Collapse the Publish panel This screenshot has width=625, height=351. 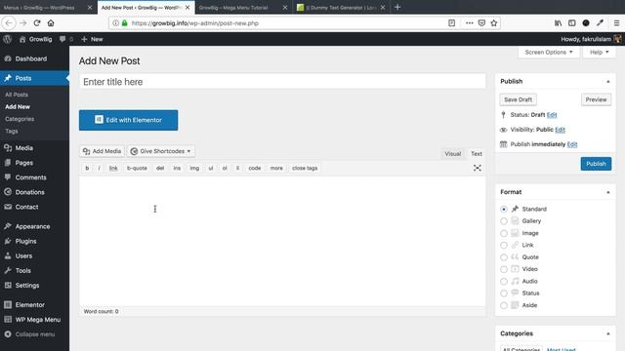point(607,81)
